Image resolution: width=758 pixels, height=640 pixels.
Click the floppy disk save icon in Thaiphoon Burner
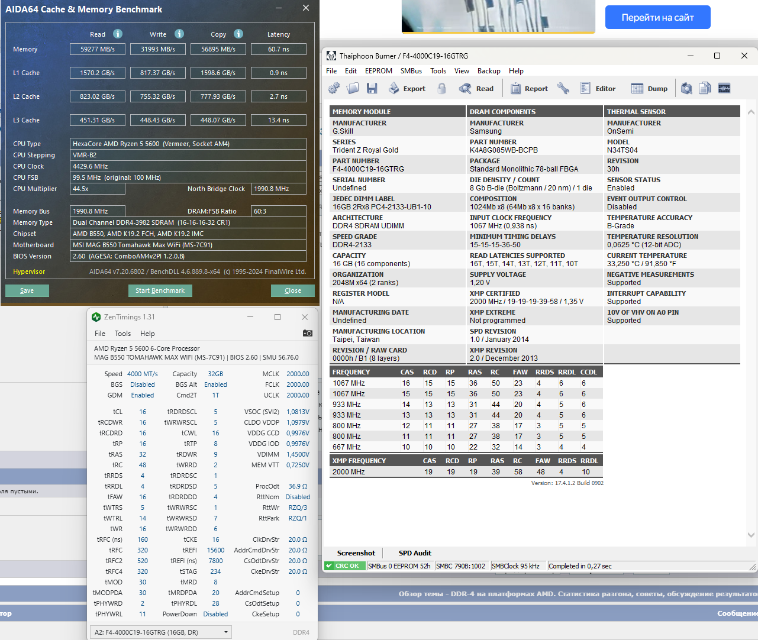(x=372, y=88)
